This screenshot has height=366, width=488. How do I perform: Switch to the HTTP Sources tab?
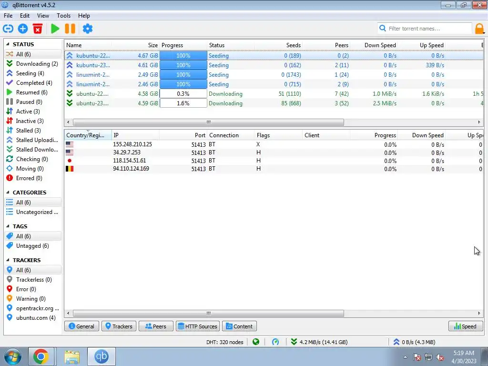coord(198,326)
